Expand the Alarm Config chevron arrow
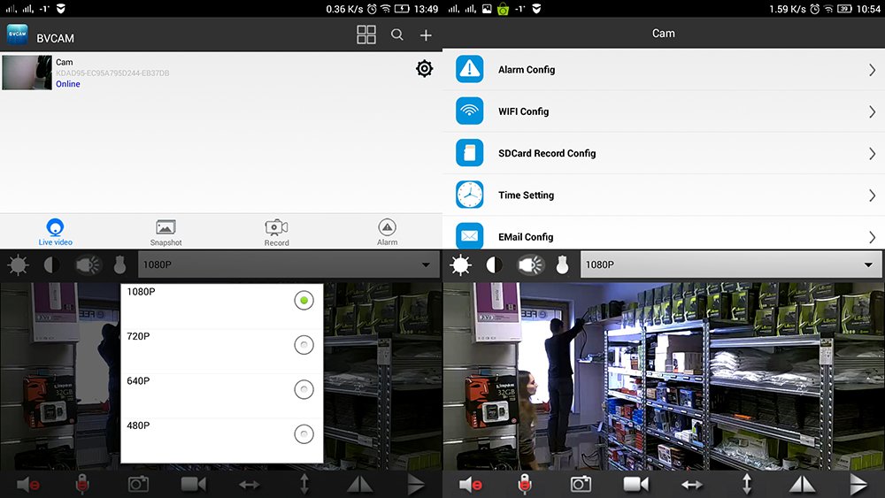Viewport: 885px width, 498px height. tap(872, 70)
